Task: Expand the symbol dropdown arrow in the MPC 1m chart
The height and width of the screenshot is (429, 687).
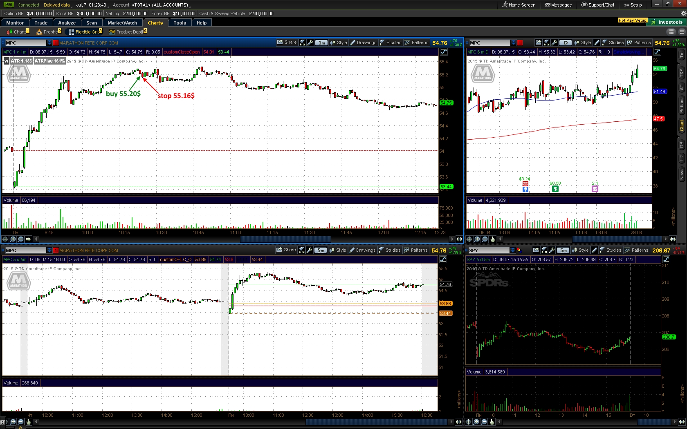Action: tap(49, 43)
